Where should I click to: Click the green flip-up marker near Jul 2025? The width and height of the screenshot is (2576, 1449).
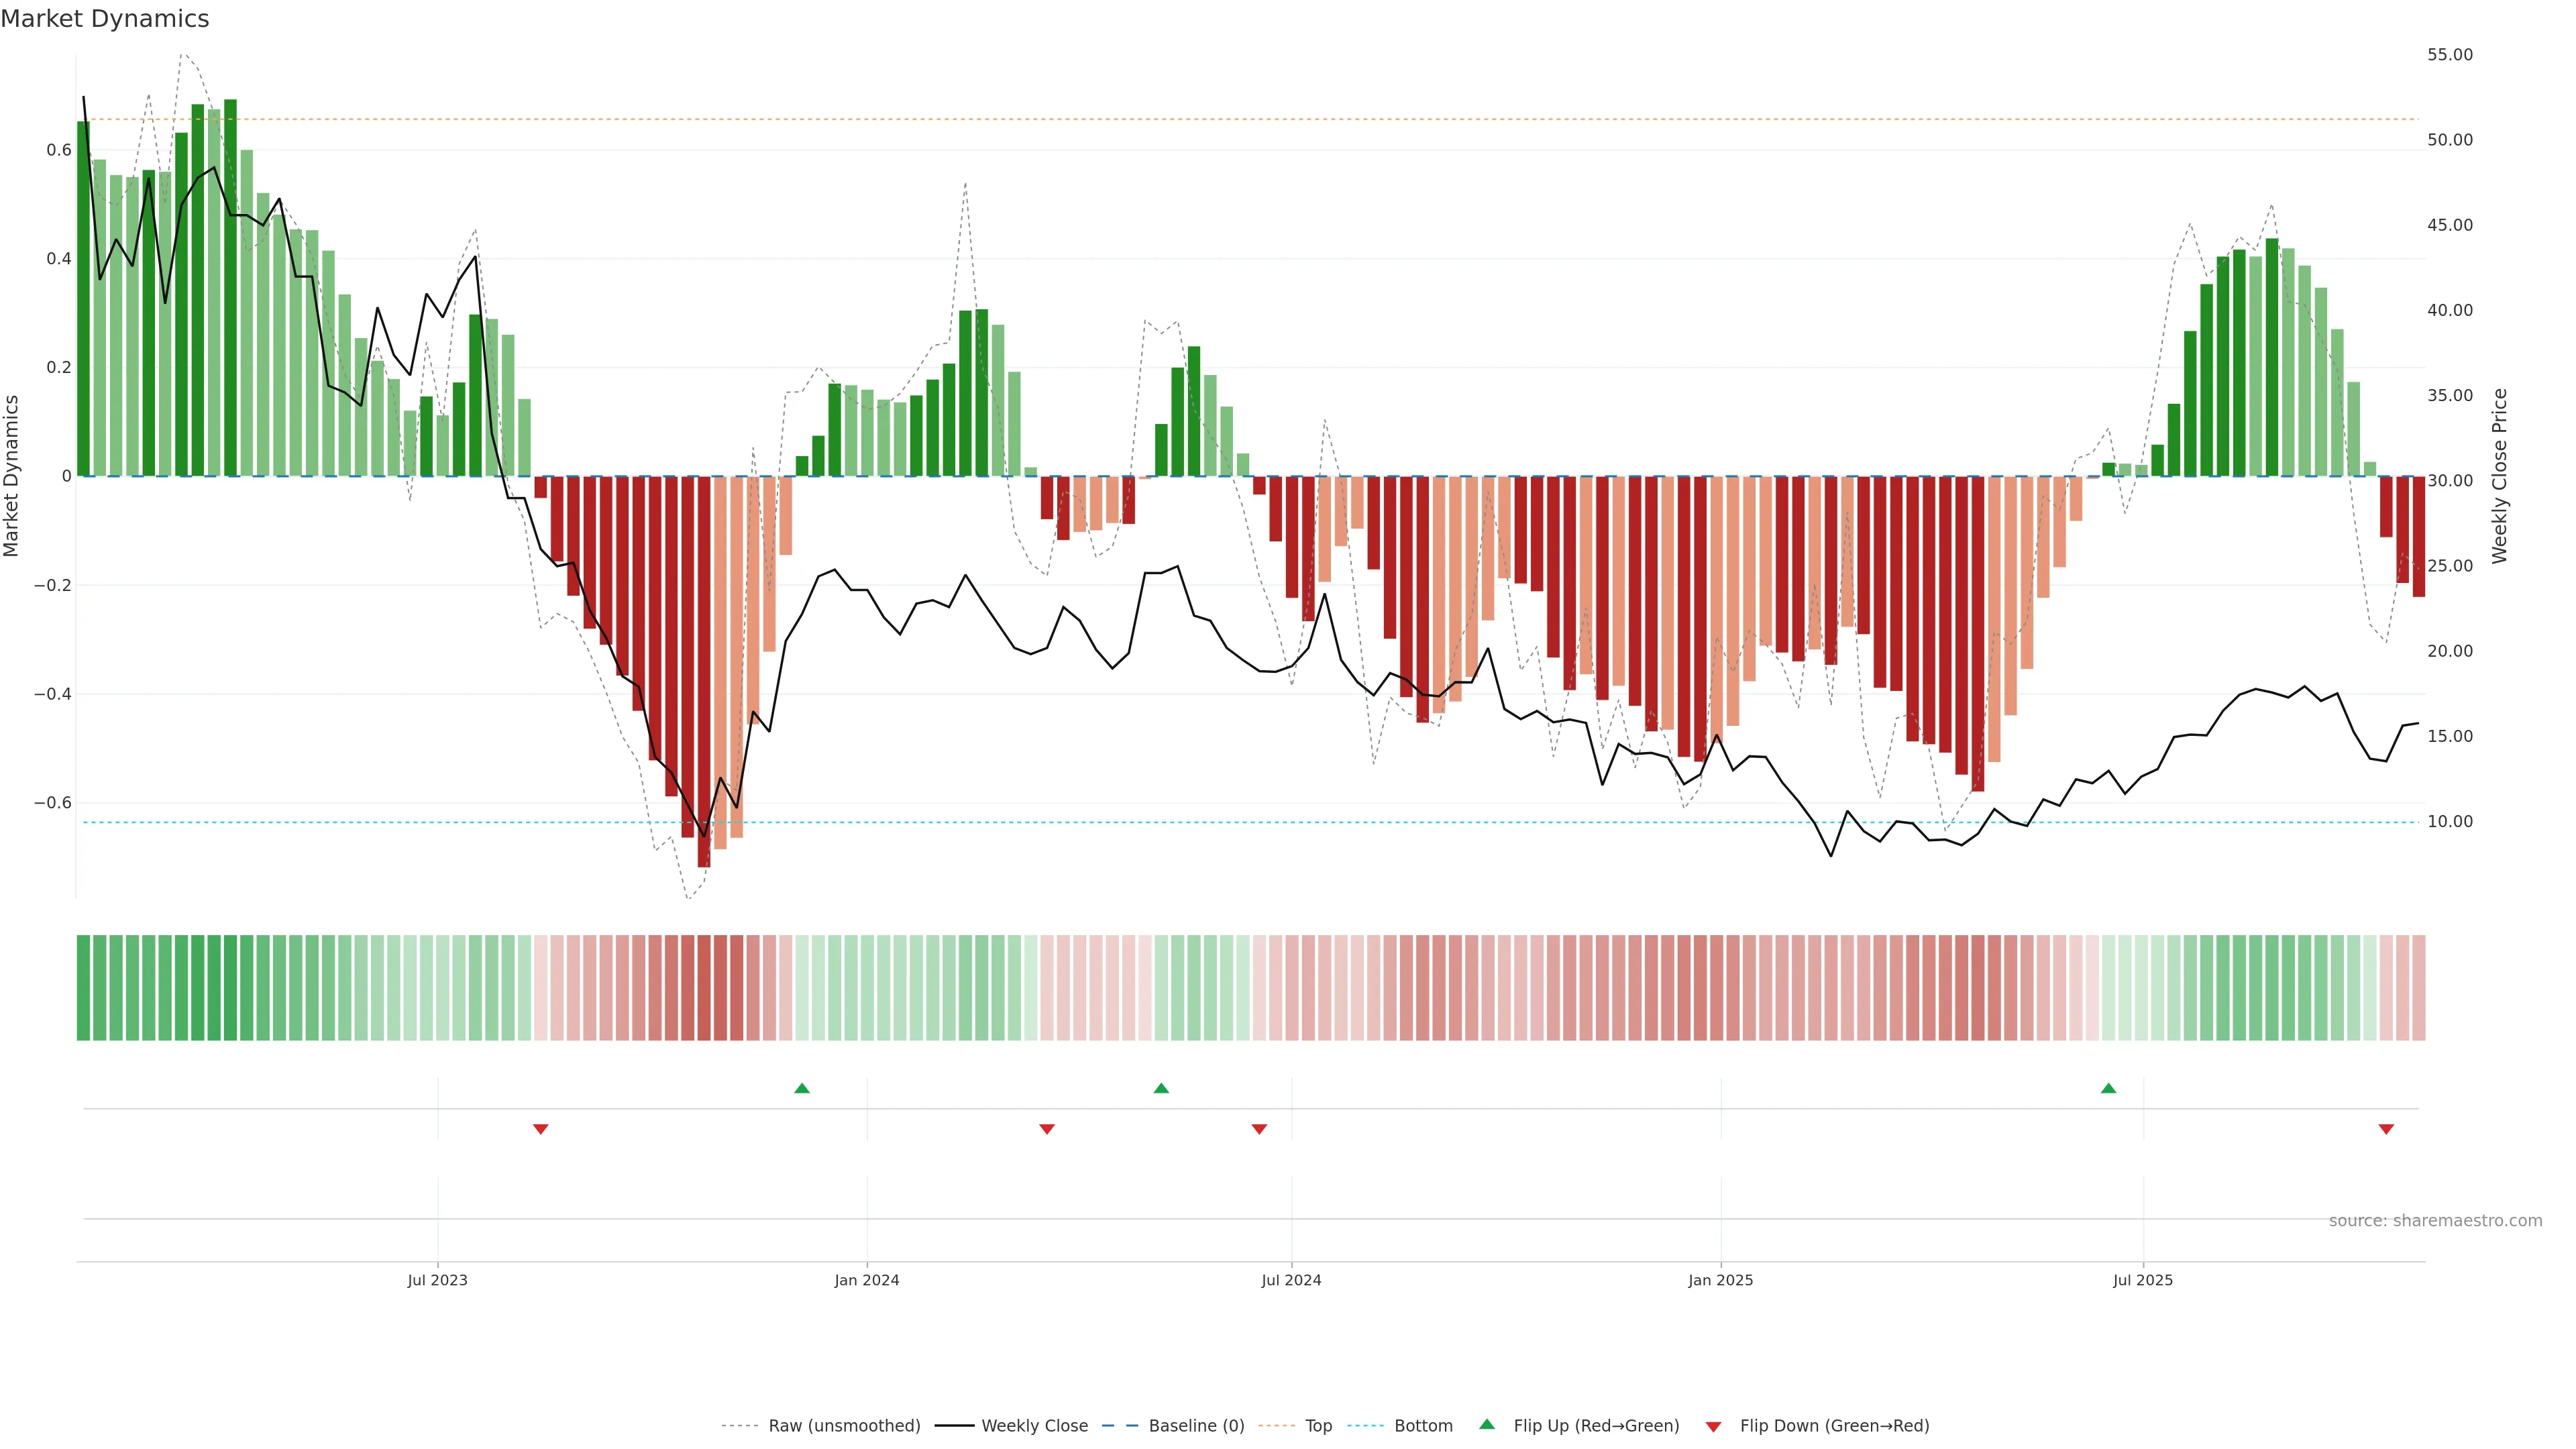pos(2108,1088)
